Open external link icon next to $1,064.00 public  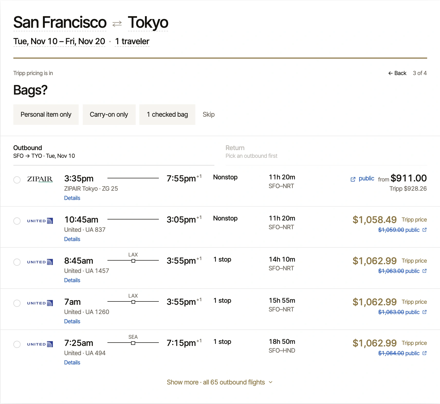[425, 353]
